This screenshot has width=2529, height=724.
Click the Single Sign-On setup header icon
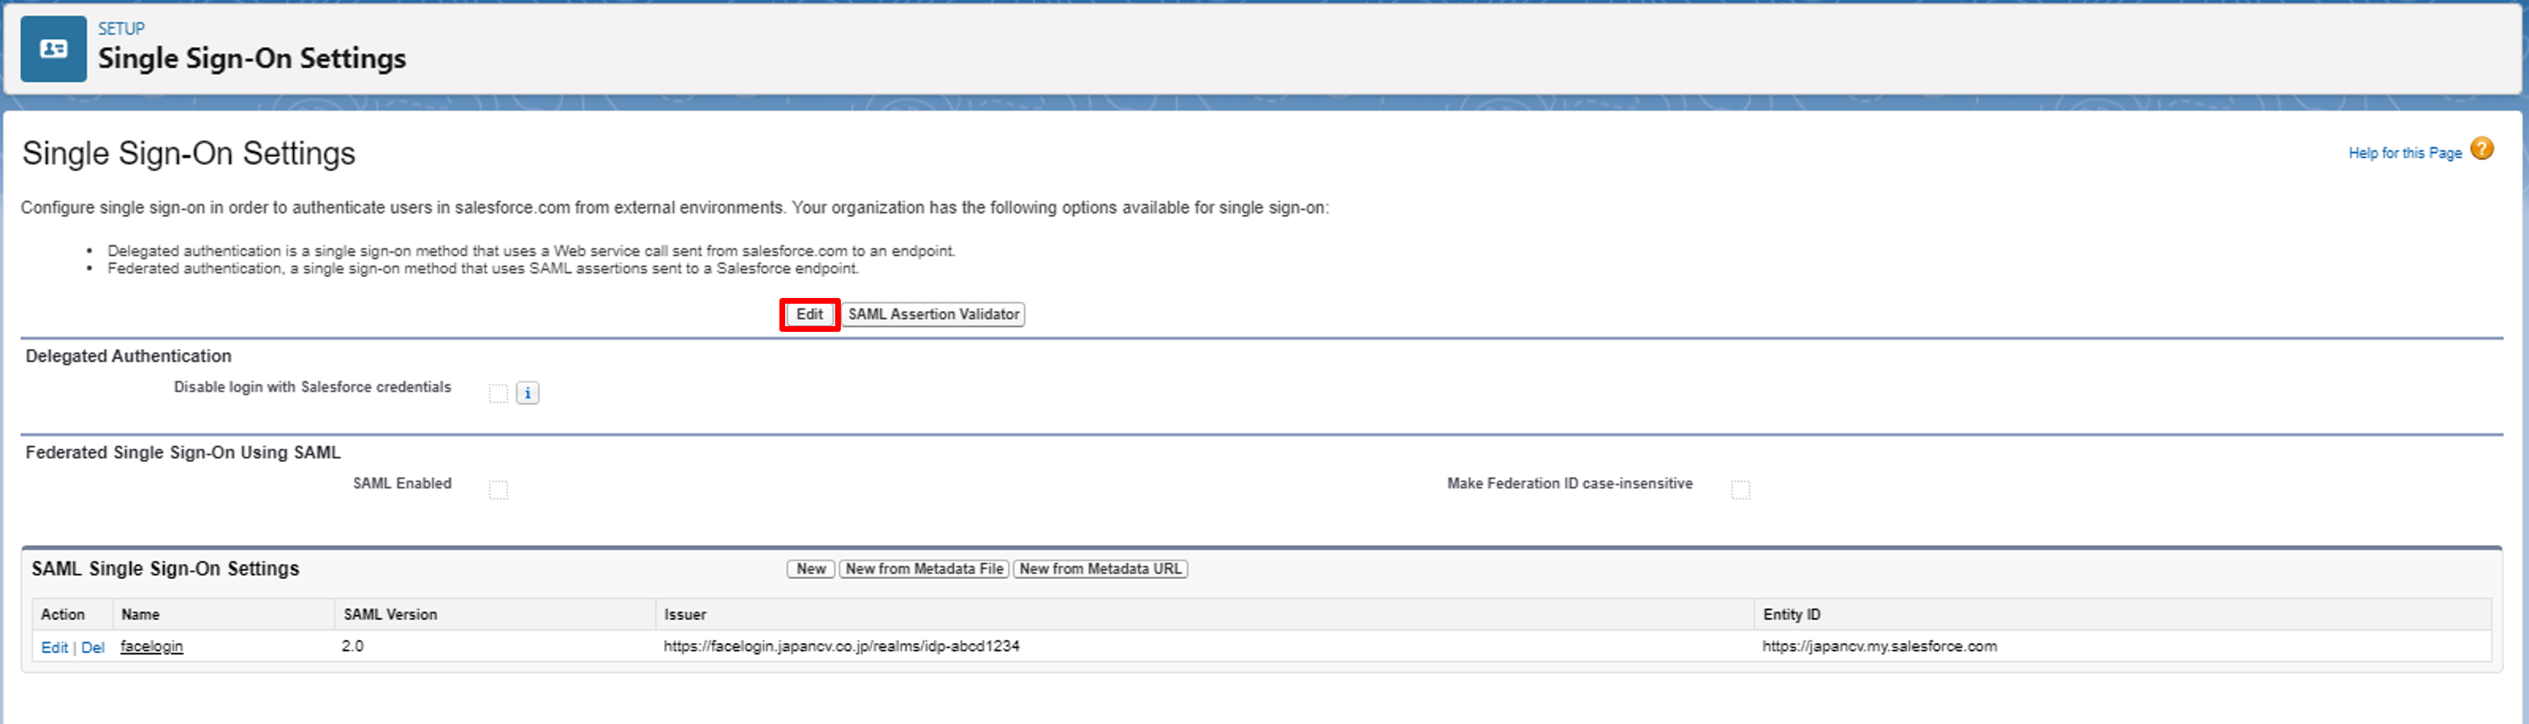(x=53, y=48)
